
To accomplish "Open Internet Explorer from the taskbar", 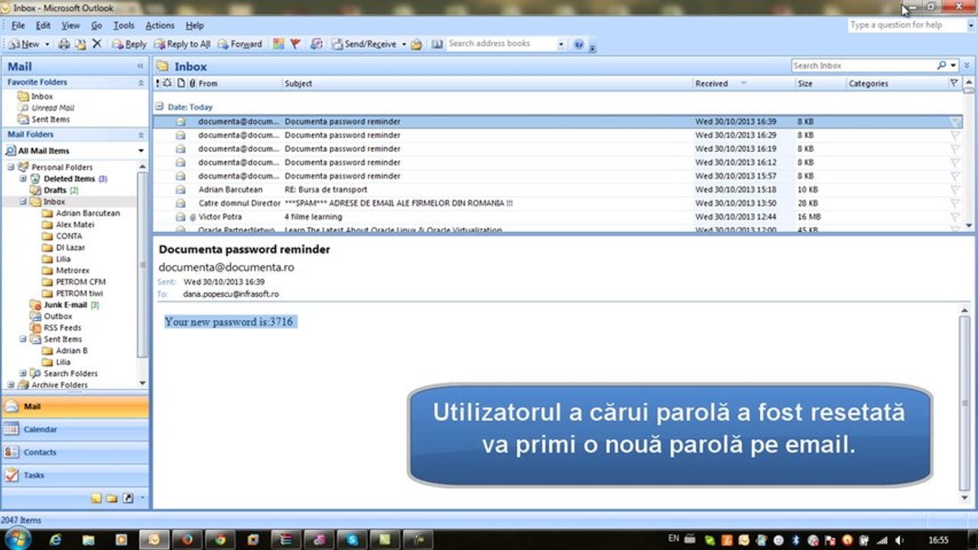I will [55, 539].
